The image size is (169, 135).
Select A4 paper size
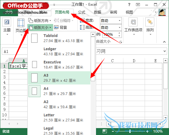(x=59, y=91)
